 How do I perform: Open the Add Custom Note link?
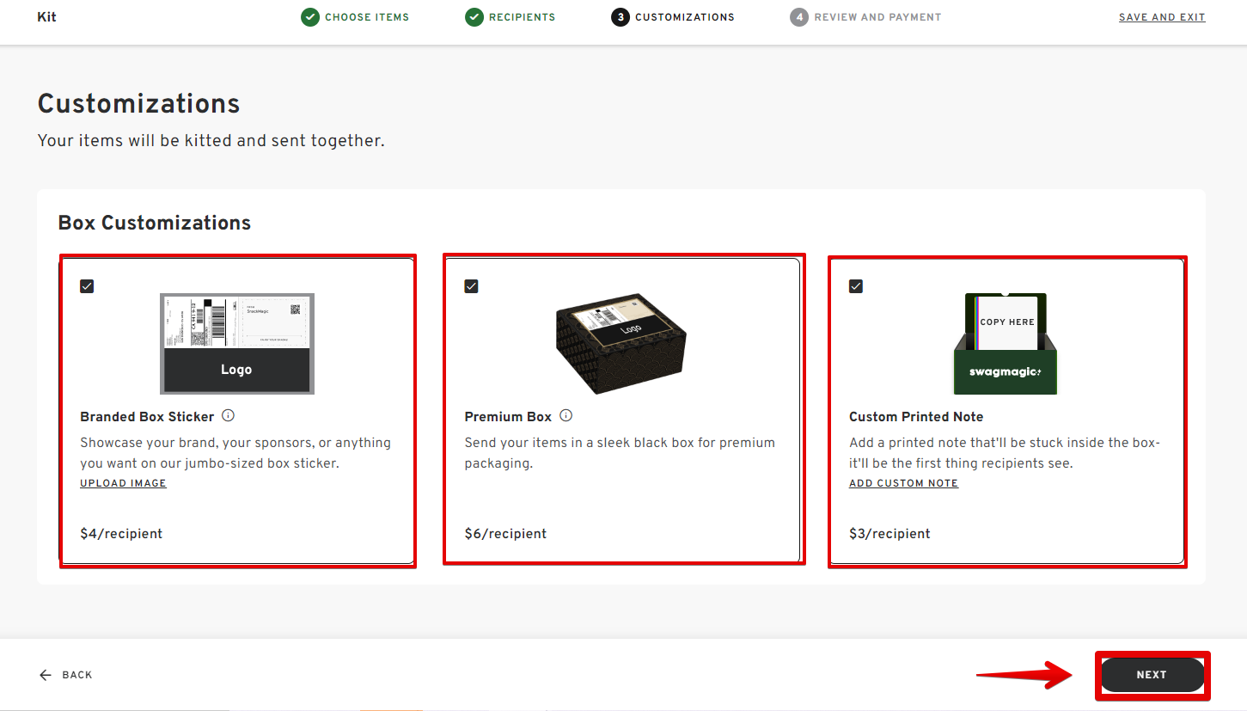point(903,483)
